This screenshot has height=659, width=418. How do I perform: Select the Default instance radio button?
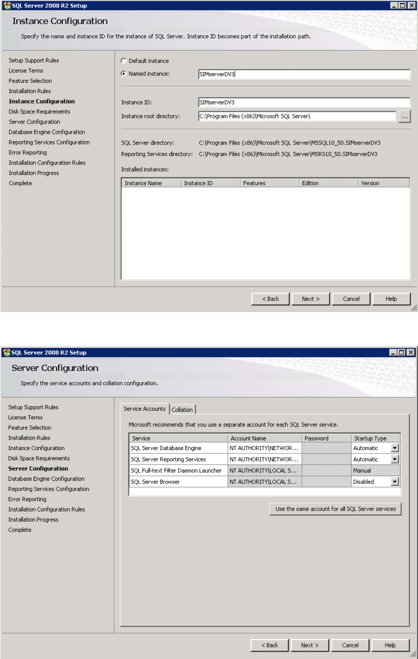[x=123, y=61]
